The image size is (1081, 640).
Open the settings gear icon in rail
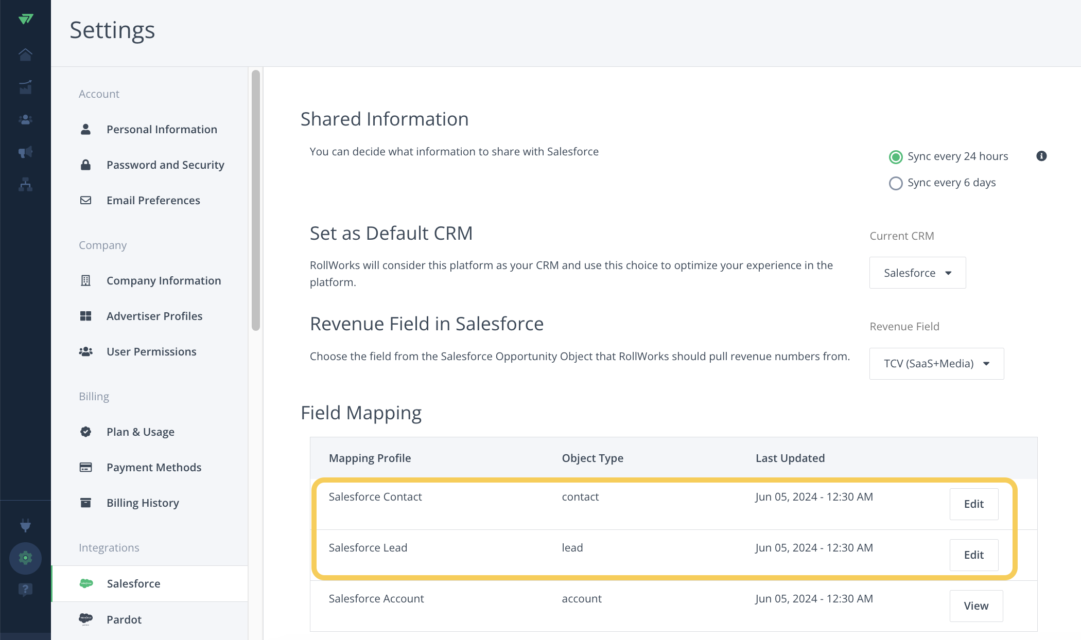pos(25,558)
